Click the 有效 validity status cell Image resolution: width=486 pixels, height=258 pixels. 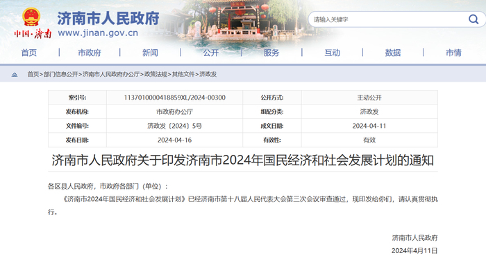369,140
